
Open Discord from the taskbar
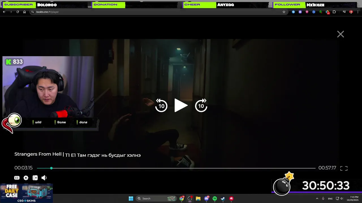pyautogui.click(x=207, y=198)
